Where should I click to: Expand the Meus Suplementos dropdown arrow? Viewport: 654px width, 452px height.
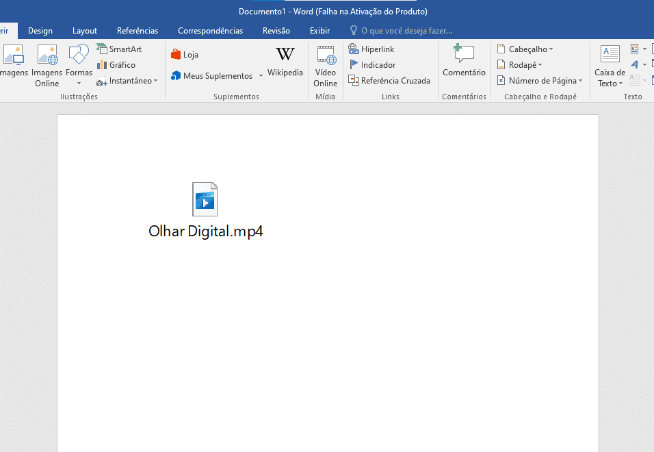(x=261, y=75)
